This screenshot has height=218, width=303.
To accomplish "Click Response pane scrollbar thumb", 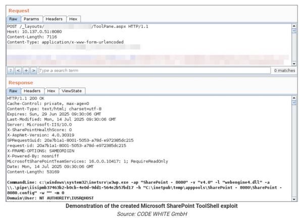I will (294, 103).
